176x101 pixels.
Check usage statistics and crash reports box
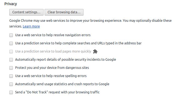pos(11,84)
